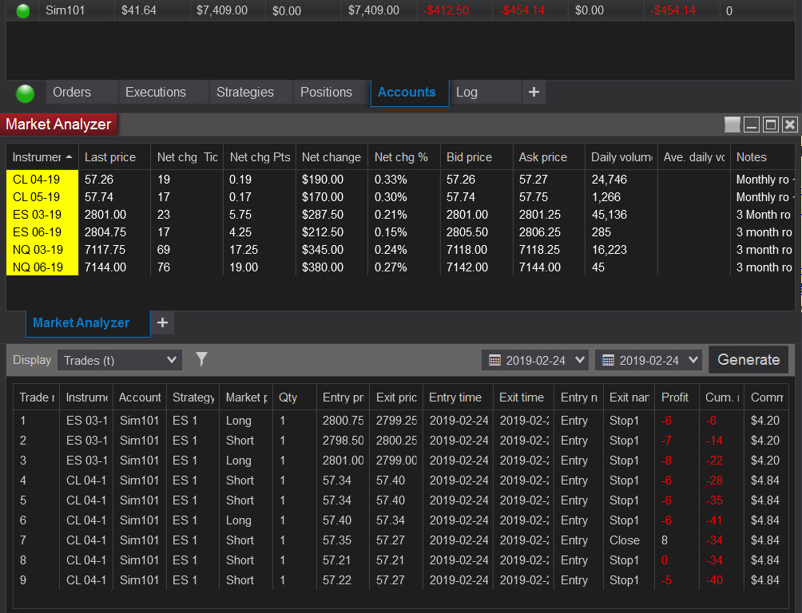This screenshot has height=613, width=802.
Task: Click the -$412.50 value in accounts row
Action: point(446,10)
